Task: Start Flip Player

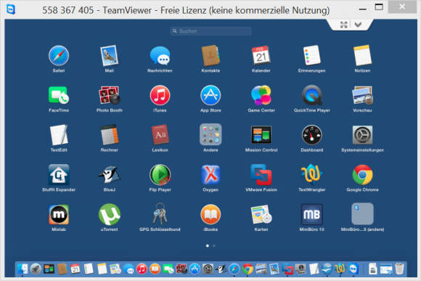Action: pyautogui.click(x=160, y=174)
